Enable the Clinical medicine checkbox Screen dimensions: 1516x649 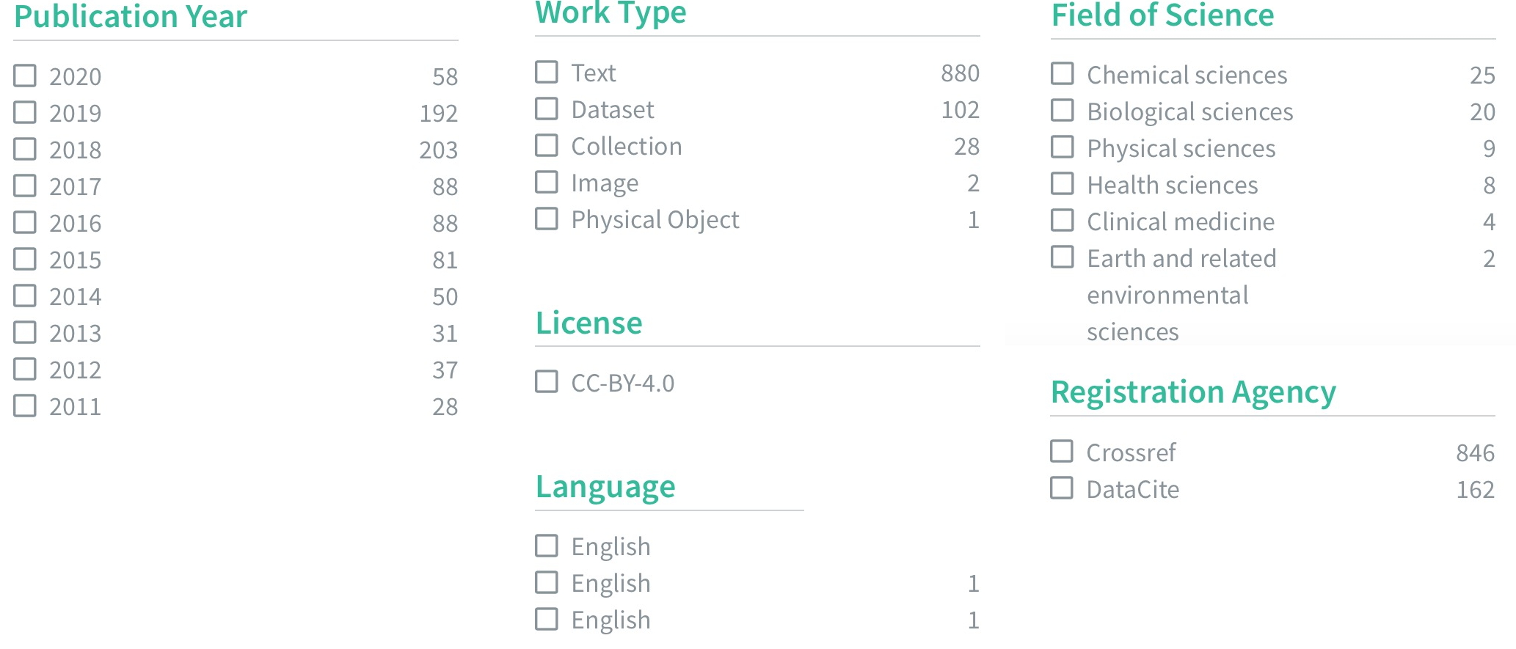[1063, 221]
